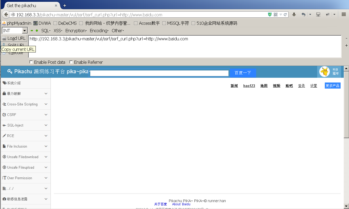Expand the Unsafe Fileupload section

click(x=26, y=167)
